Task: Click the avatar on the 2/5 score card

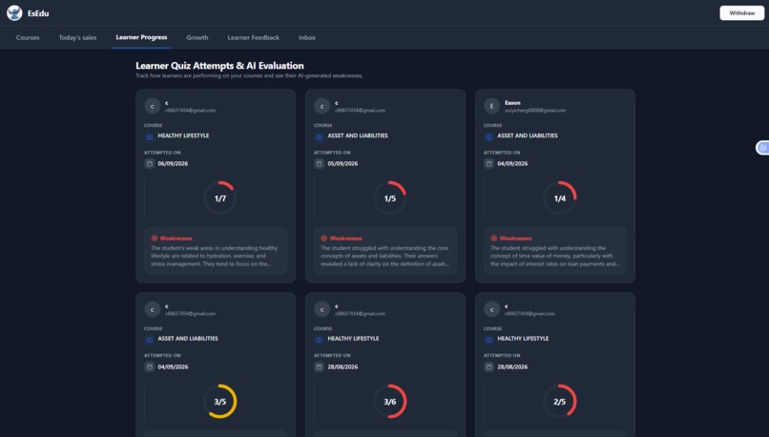Action: click(491, 309)
